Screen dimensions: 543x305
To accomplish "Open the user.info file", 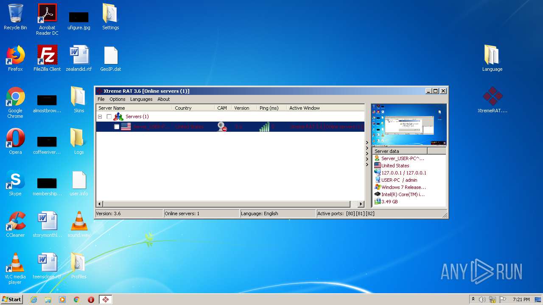I will click(79, 183).
